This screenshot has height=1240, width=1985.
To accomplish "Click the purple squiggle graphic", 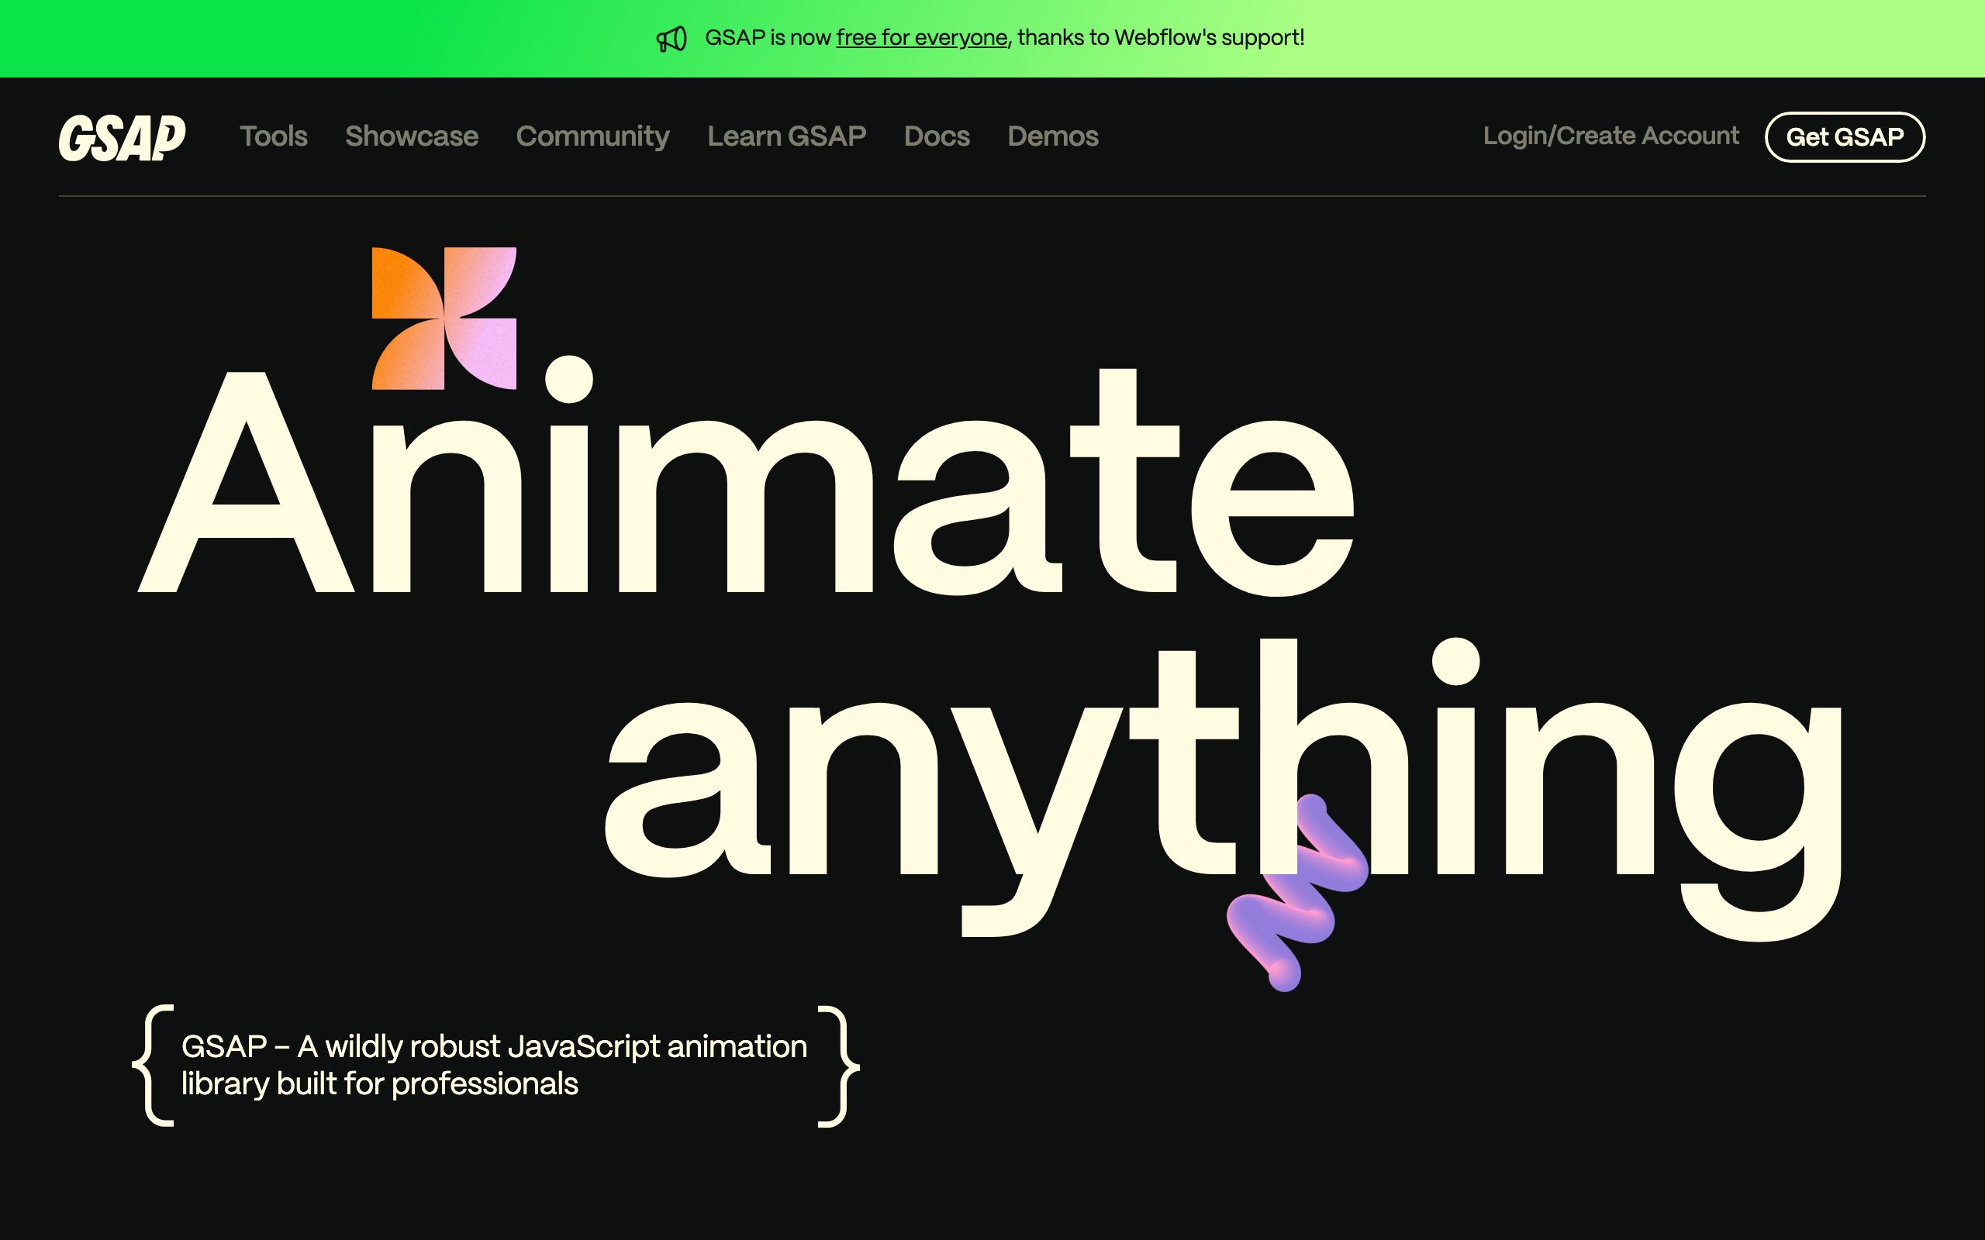I will coord(1298,892).
